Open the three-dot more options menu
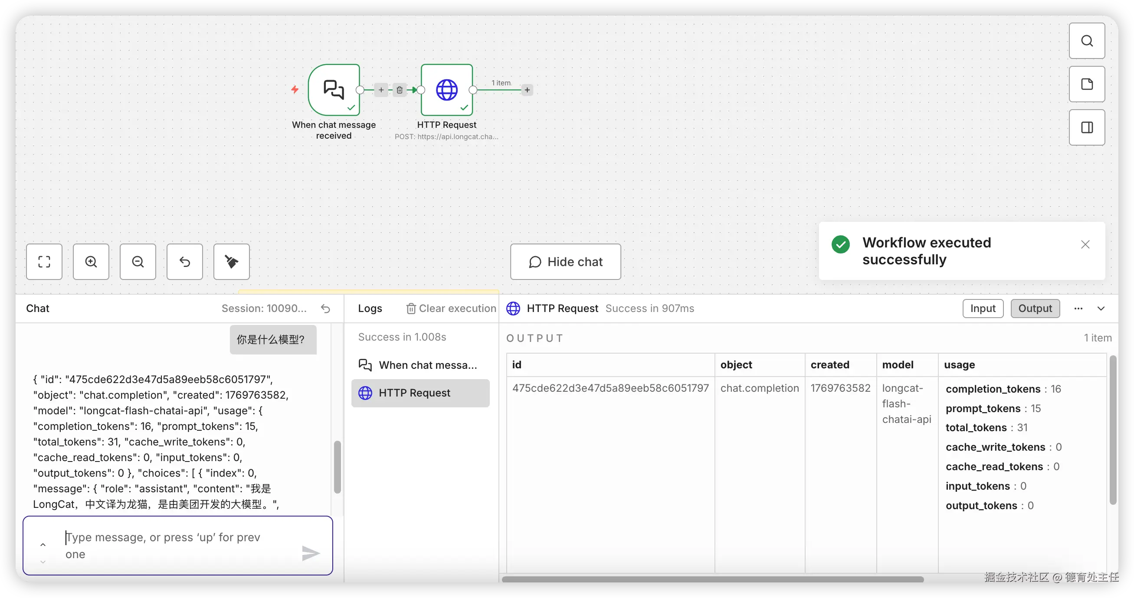The image size is (1134, 598). [1078, 309]
